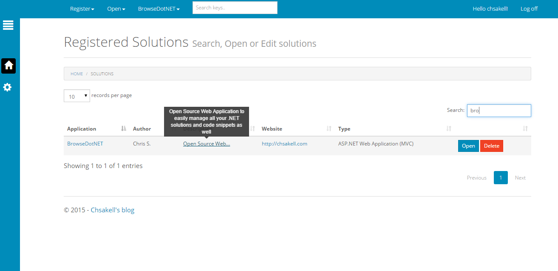
Task: Follow the Chsakell's blog footer link
Action: tap(112, 210)
